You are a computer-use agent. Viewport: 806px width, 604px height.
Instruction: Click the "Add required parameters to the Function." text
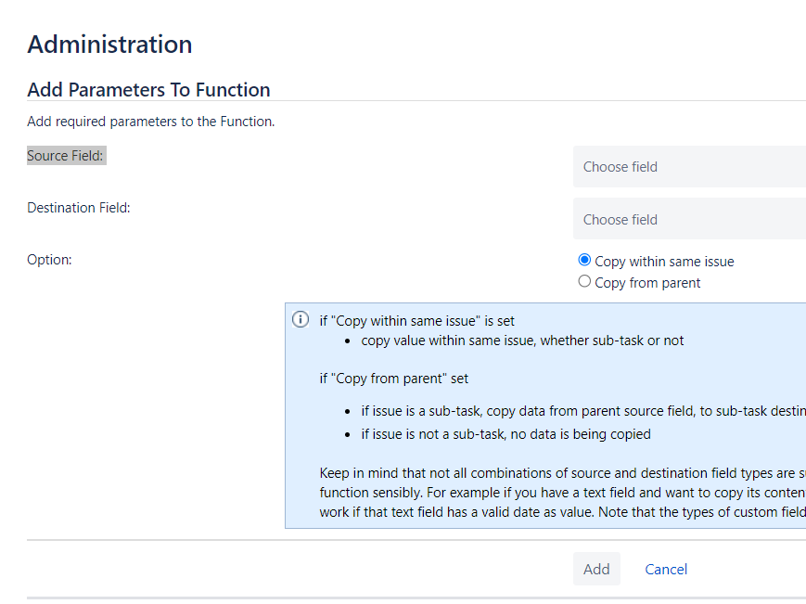click(x=150, y=122)
